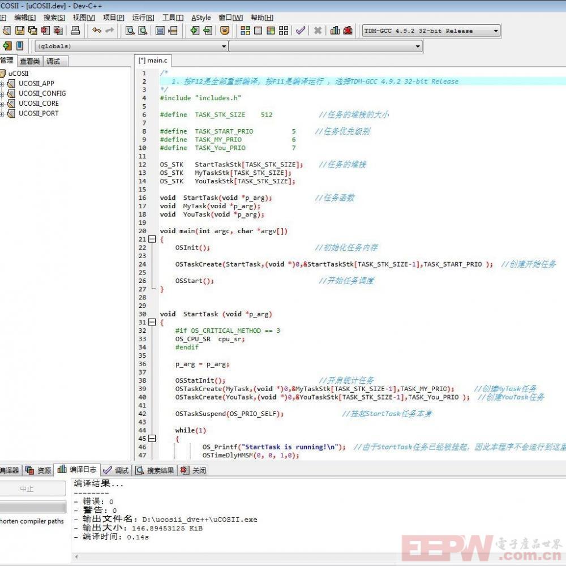Image resolution: width=566 pixels, height=566 pixels.
Task: Open Profile Analysis with the bar chart icon
Action: pyautogui.click(x=335, y=31)
